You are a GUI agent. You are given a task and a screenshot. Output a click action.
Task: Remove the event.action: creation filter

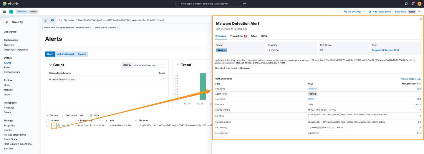(117, 28)
